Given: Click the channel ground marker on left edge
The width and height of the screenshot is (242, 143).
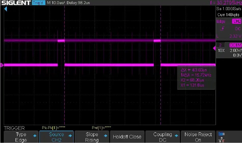Looking at the screenshot, I should (x=2, y=65).
